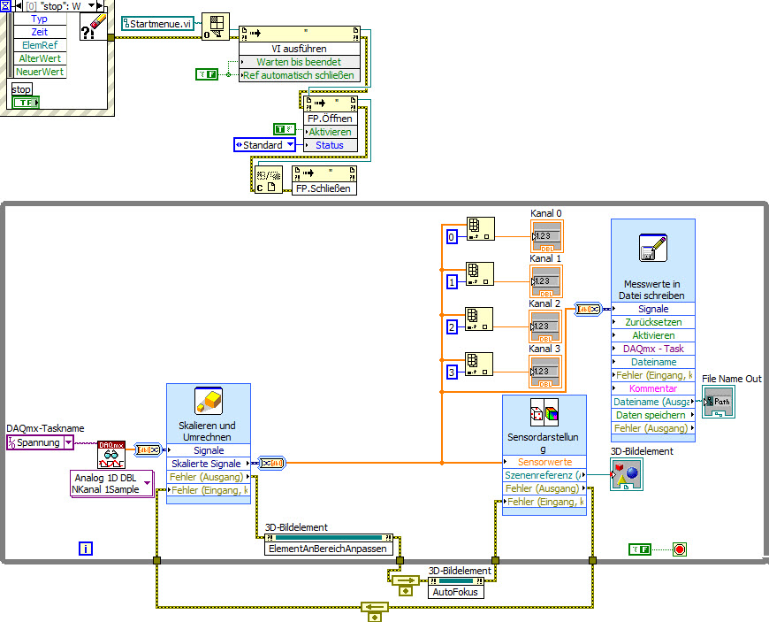This screenshot has width=769, height=622.
Task: Click the numeric constant 2
Action: click(453, 327)
